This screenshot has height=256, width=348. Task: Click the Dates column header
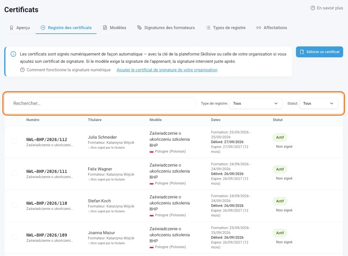pos(216,120)
